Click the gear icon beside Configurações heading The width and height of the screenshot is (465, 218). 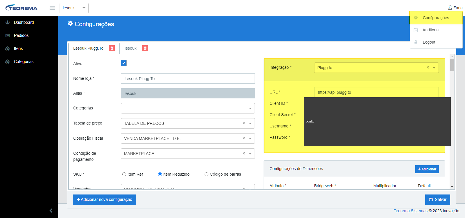pyautogui.click(x=70, y=24)
